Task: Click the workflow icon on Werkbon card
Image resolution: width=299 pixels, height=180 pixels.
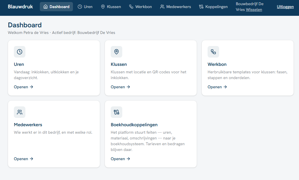Action: (213, 52)
